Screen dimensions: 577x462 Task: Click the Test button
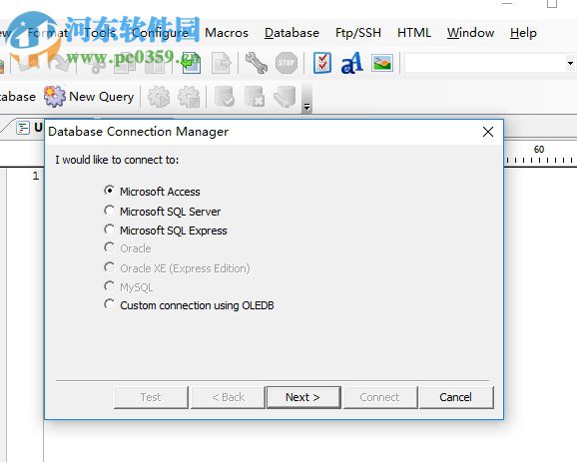point(151,397)
